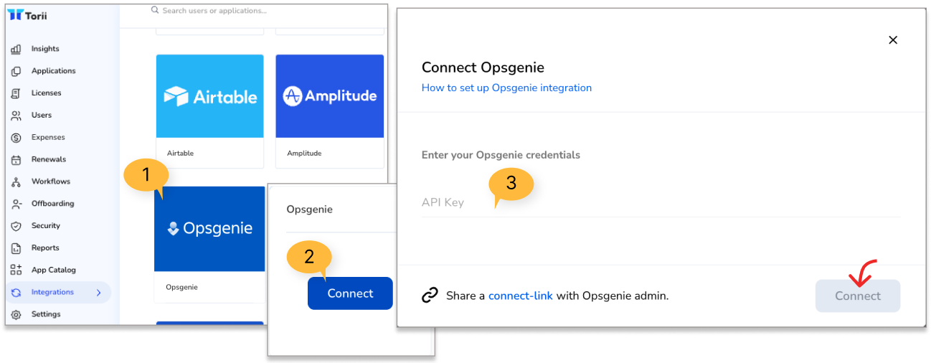Click the blue Connect button under Opsgenie
The width and height of the screenshot is (931, 363).
coord(350,293)
